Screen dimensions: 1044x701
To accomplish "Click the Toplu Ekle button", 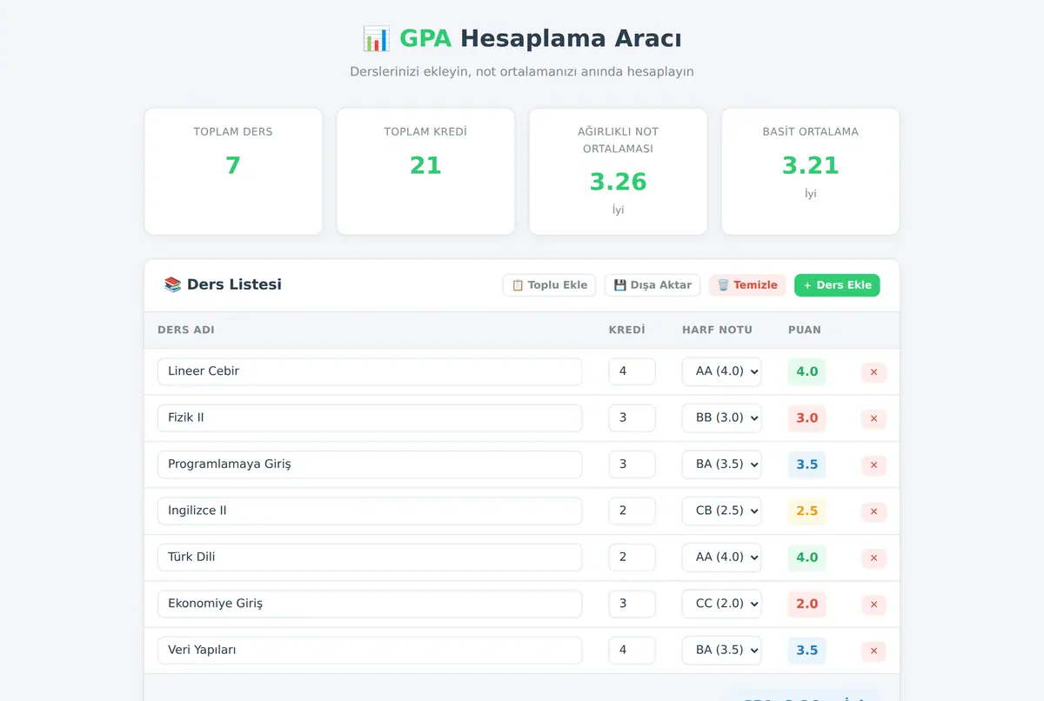I will pyautogui.click(x=549, y=285).
